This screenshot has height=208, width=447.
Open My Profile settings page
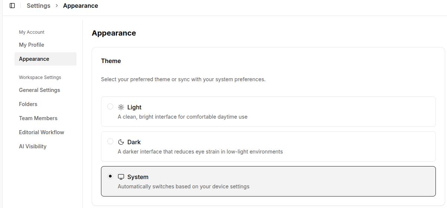tap(32, 45)
